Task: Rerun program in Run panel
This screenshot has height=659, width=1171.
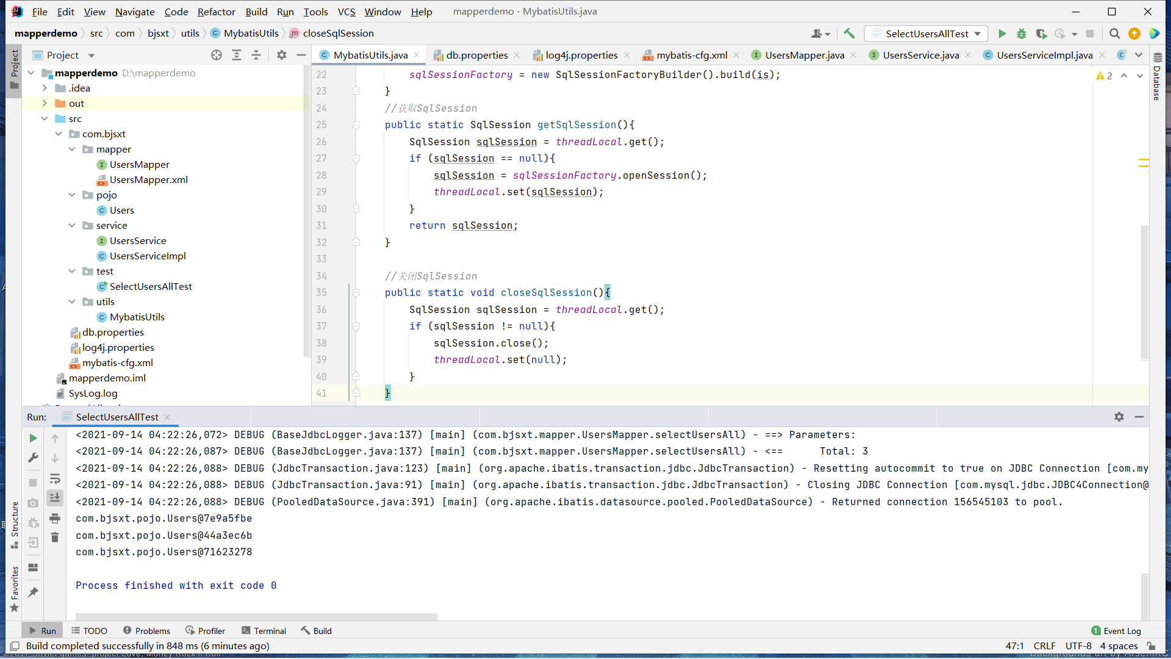Action: click(33, 438)
